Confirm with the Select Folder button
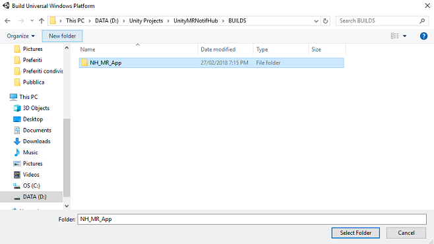 point(356,233)
